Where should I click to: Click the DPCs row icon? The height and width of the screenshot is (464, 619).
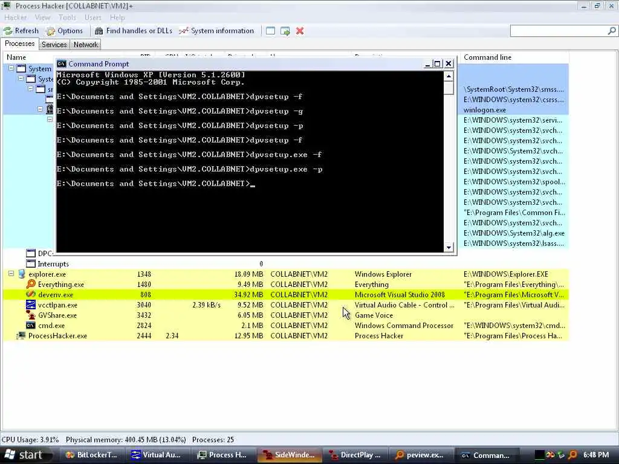31,253
